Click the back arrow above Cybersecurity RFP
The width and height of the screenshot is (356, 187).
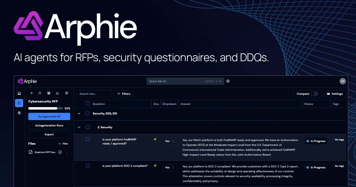(32, 93)
